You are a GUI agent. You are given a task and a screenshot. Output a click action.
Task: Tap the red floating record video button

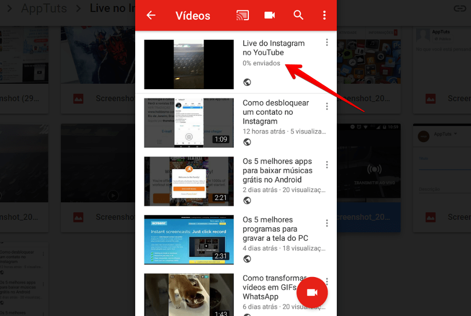312,292
